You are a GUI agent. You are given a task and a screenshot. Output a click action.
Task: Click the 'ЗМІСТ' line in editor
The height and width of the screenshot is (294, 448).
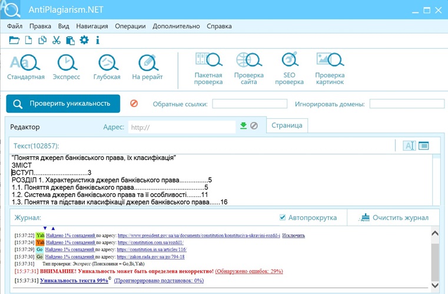tap(22, 165)
